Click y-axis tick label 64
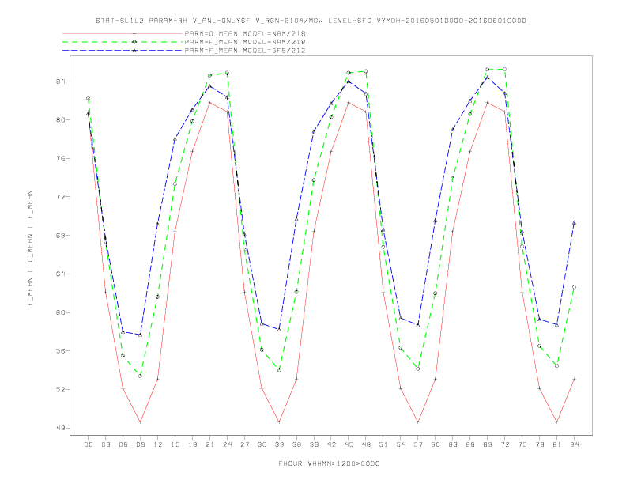This screenshot has height=484, width=626. [61, 274]
